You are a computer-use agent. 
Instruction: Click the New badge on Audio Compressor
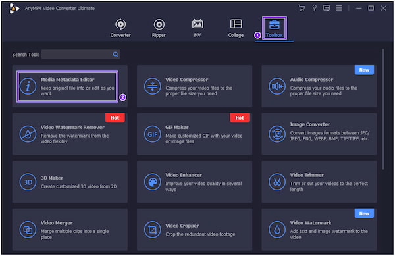coord(364,70)
